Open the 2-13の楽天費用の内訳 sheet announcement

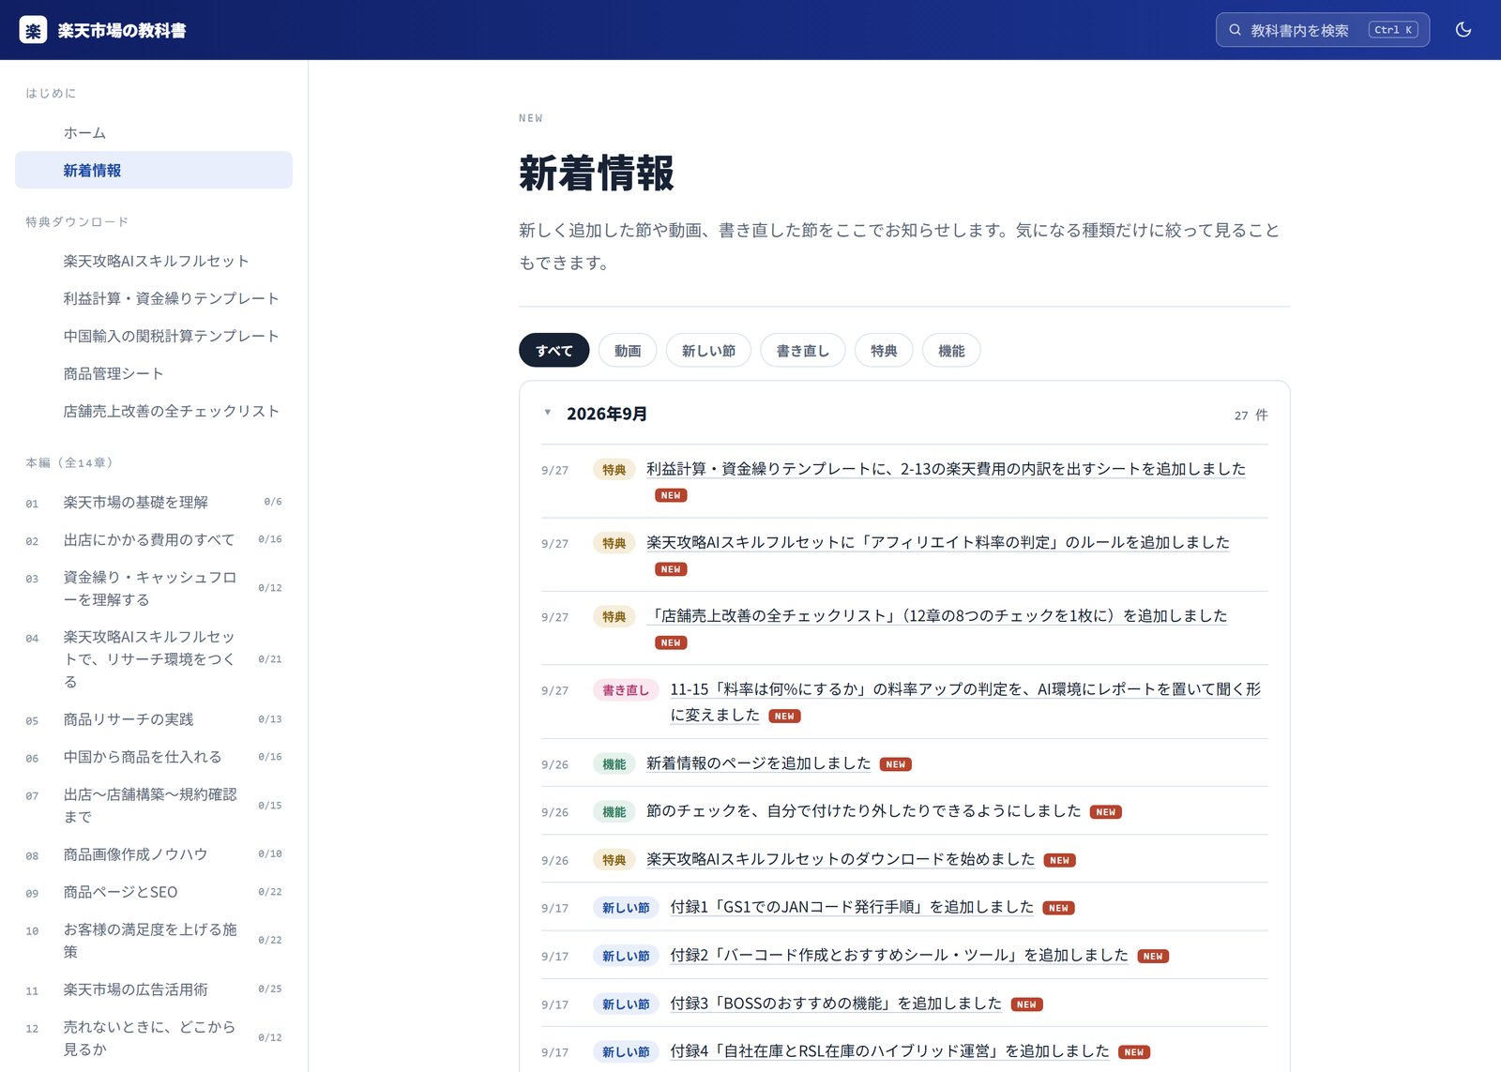coord(946,469)
